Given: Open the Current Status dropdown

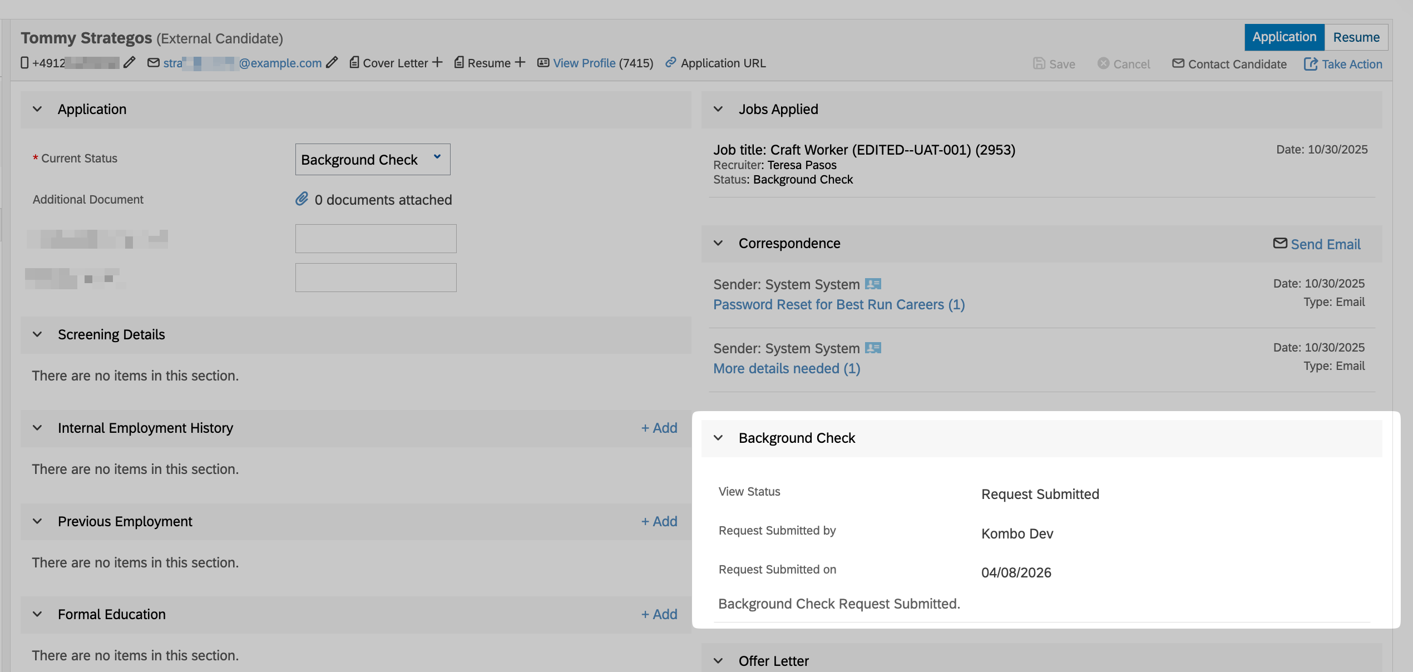Looking at the screenshot, I should [373, 160].
